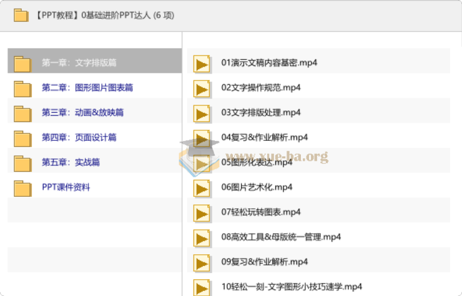Select 05图形化表达.mp4 in the file list
Screen dimensions: 462x296
click(257, 163)
